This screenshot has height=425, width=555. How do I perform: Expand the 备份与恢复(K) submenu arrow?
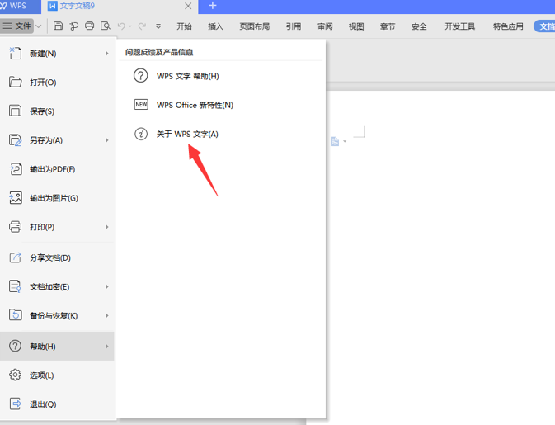[107, 315]
